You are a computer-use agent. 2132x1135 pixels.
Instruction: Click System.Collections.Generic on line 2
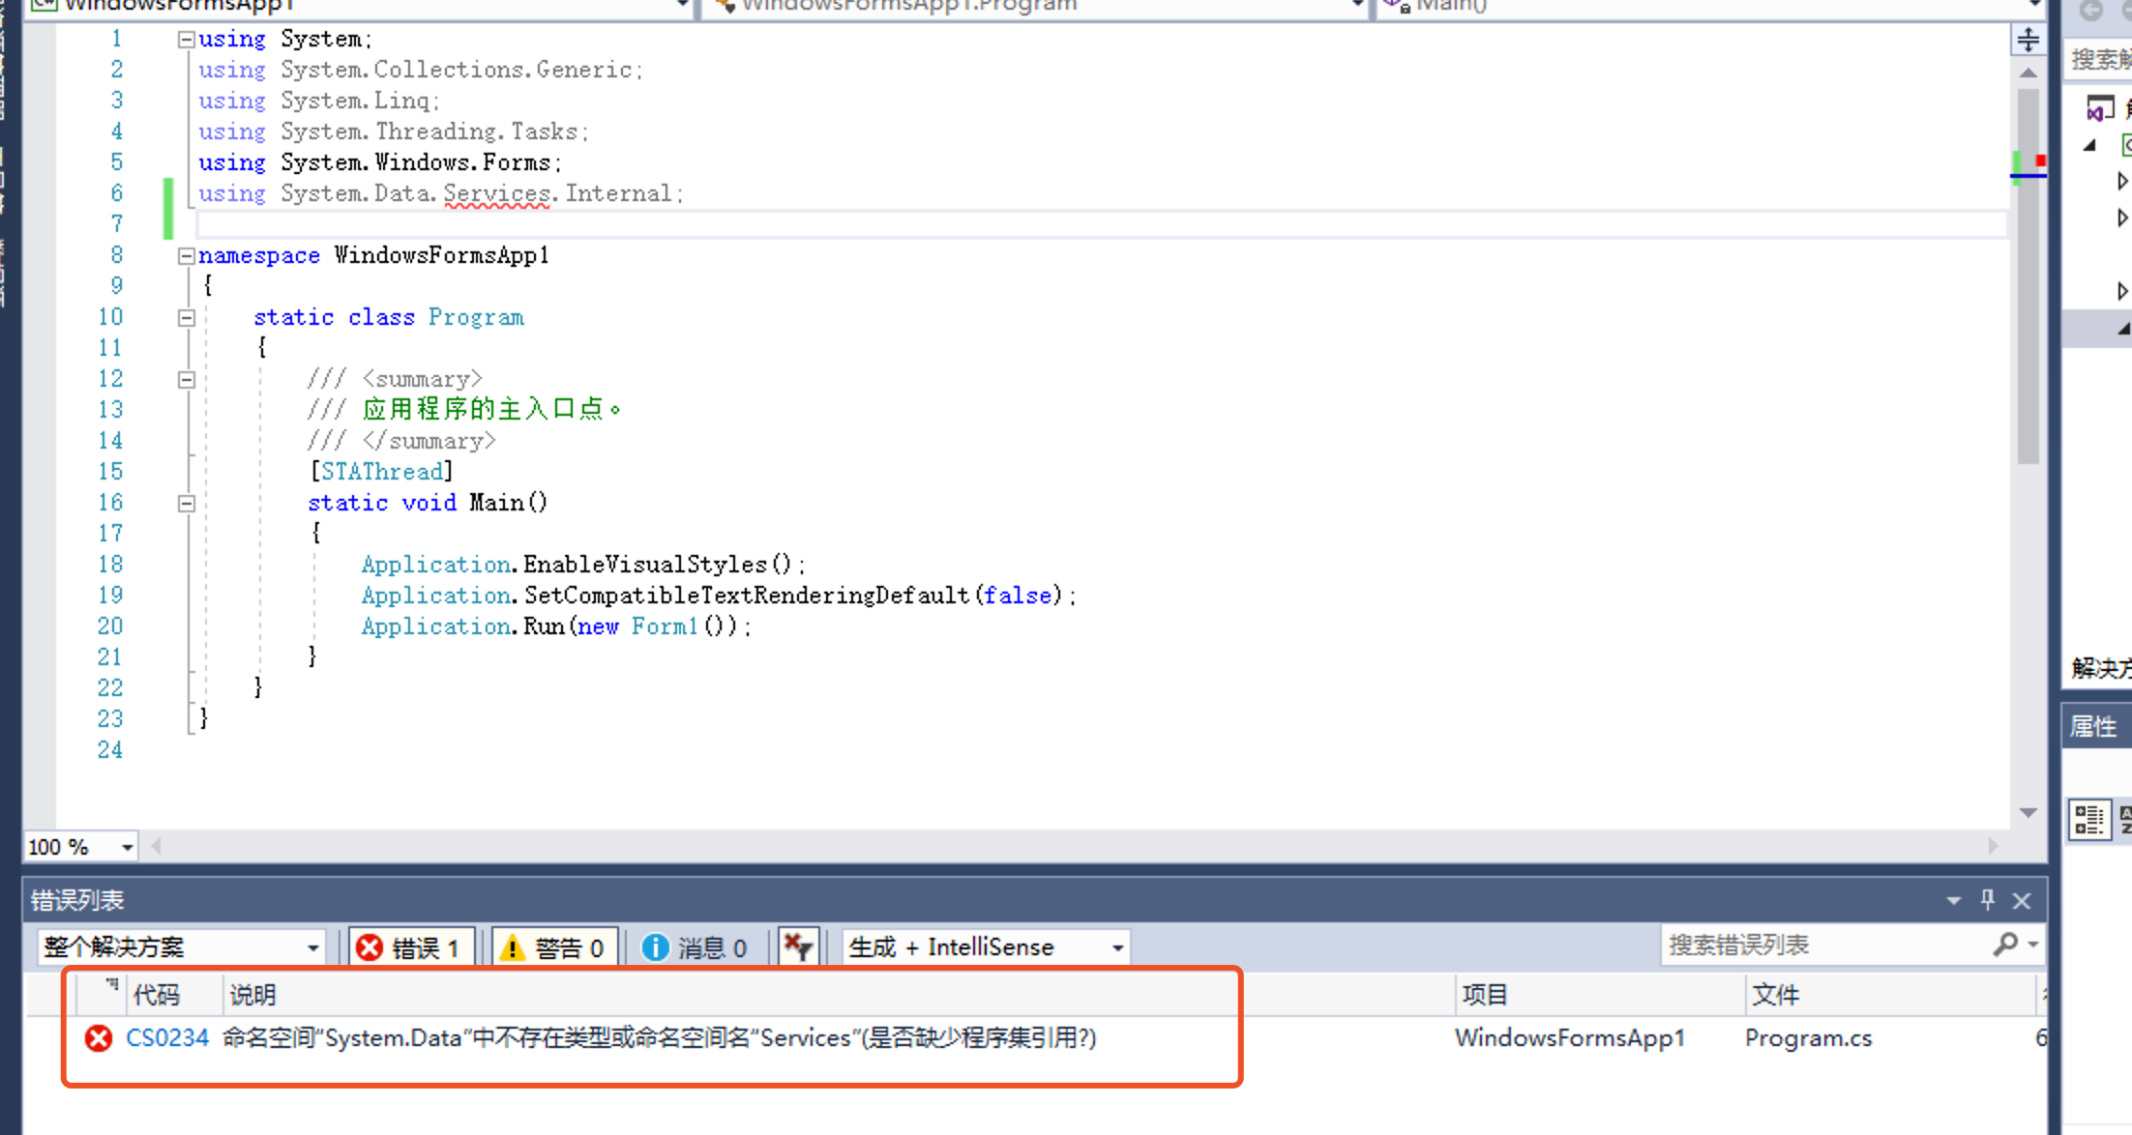tap(456, 70)
